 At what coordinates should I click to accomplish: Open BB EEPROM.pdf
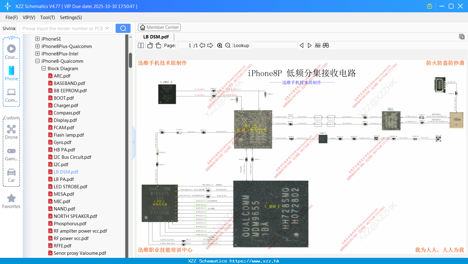(x=70, y=90)
